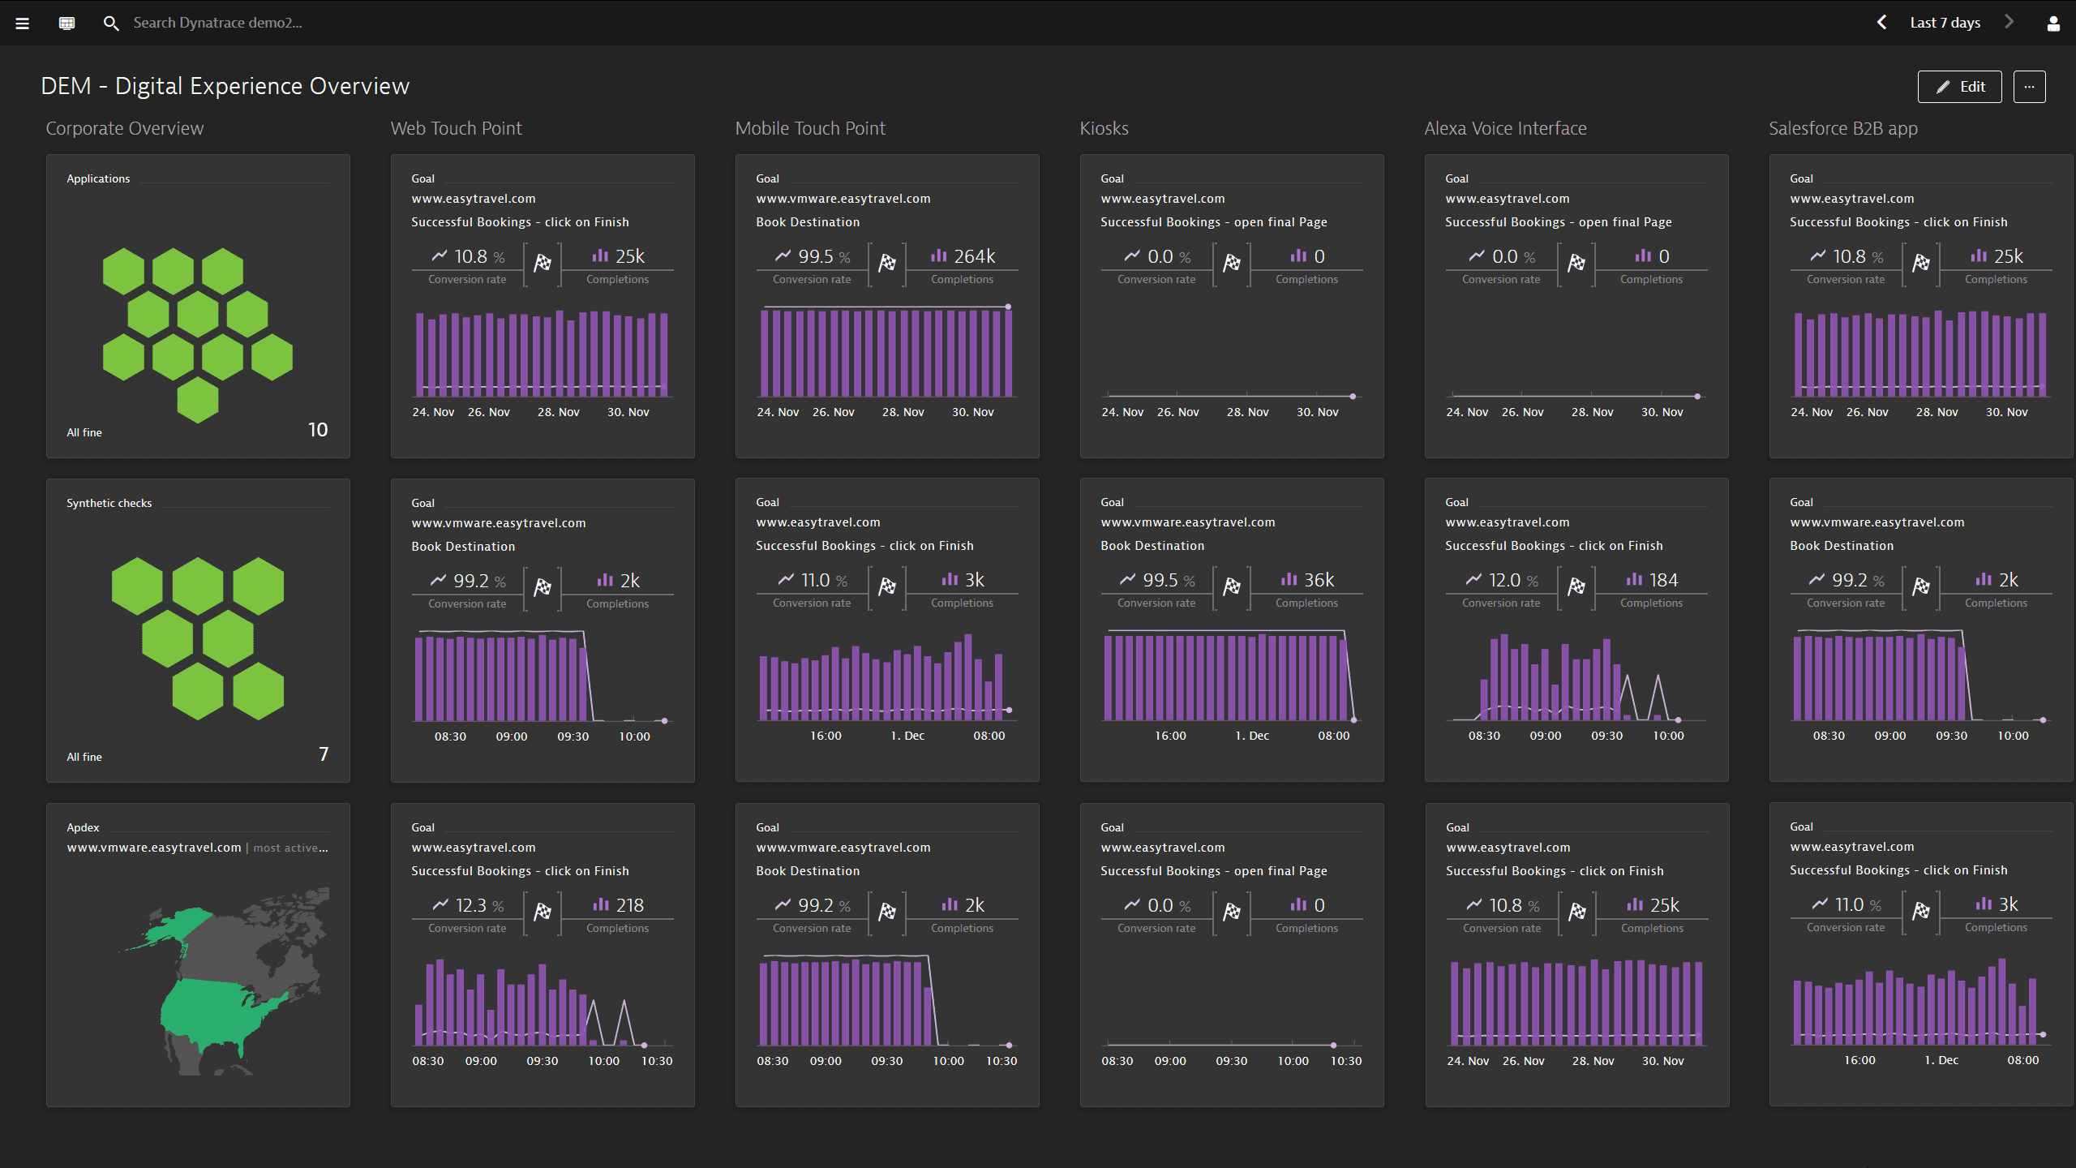Screen dimensions: 2076x1168
Task: Click the goal flag icon in 25k Web Touch Point tile
Action: pyautogui.click(x=543, y=263)
